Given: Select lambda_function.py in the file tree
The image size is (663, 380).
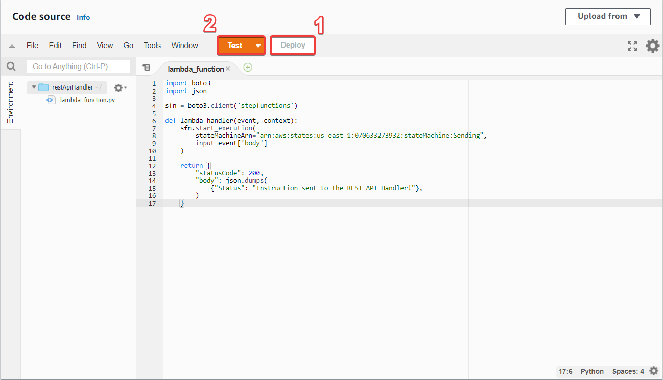Looking at the screenshot, I should (x=87, y=100).
